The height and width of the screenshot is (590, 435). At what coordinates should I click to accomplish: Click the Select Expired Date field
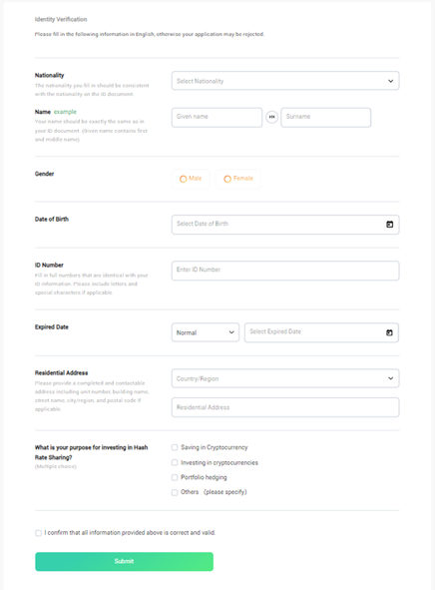coord(321,332)
